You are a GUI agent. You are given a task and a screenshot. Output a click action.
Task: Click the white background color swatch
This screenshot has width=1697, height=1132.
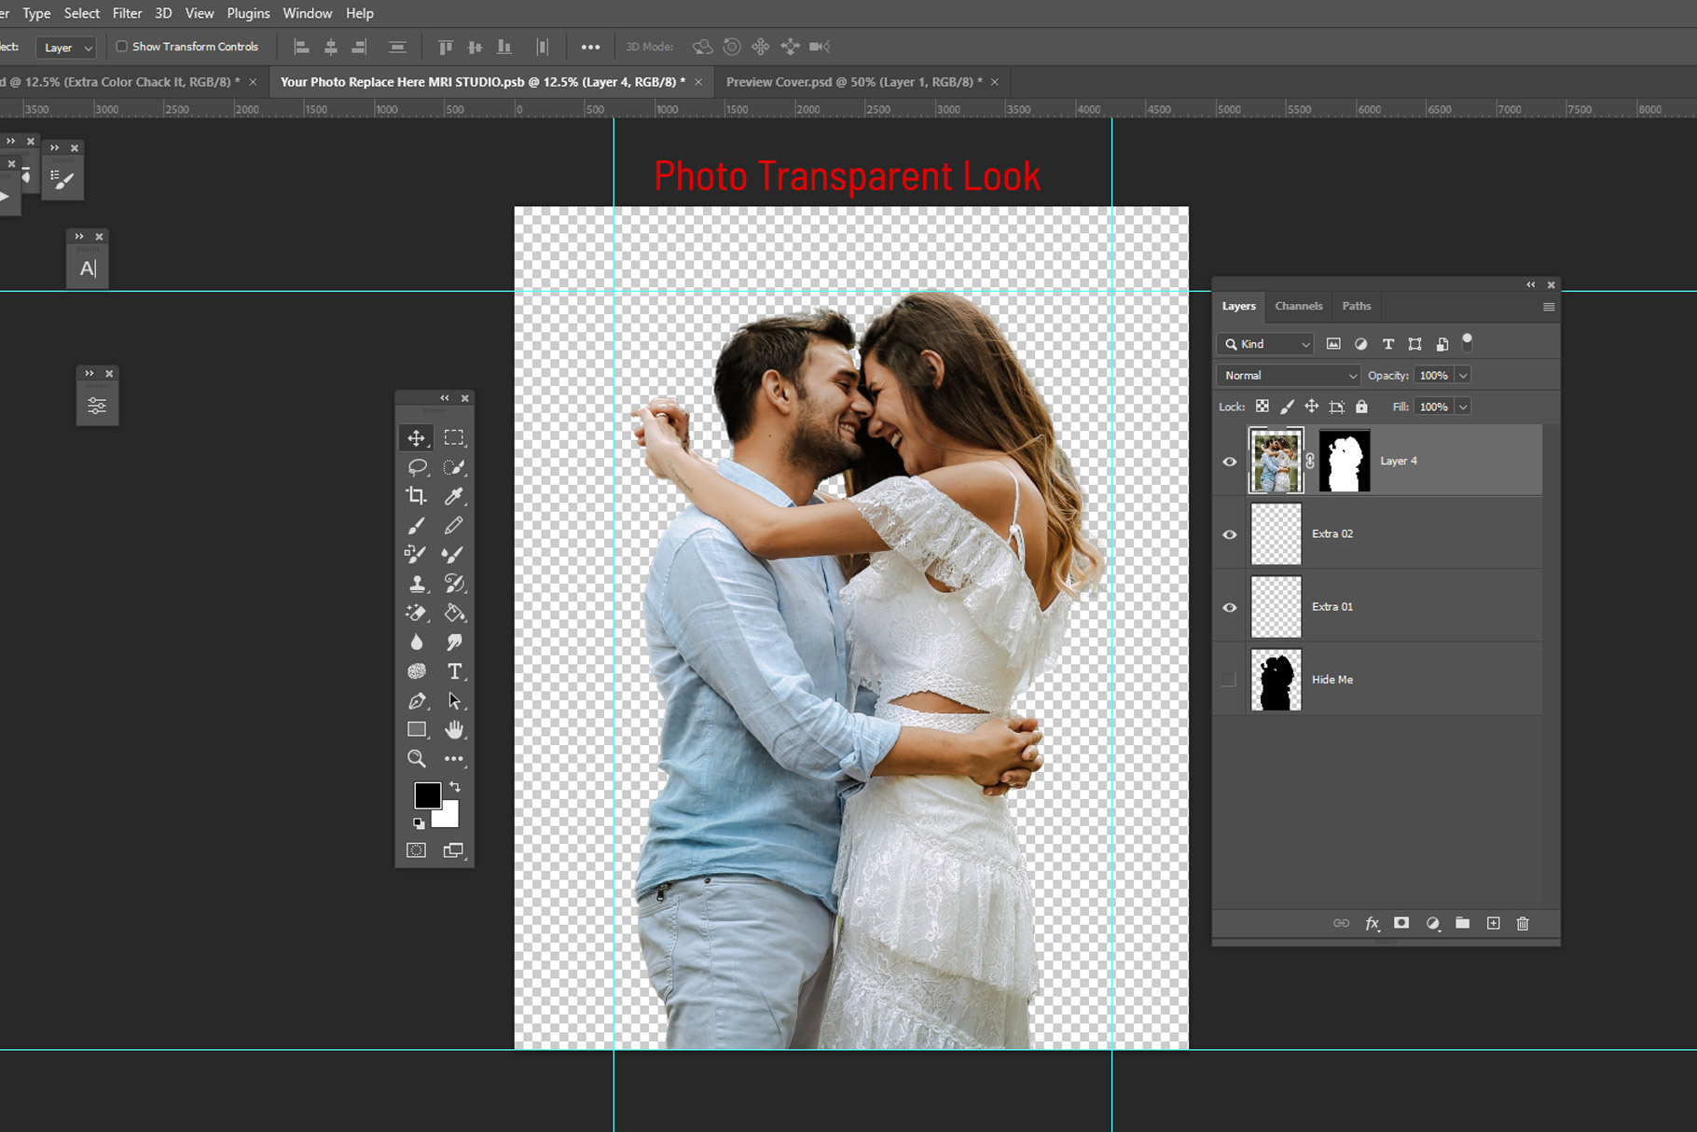449,818
